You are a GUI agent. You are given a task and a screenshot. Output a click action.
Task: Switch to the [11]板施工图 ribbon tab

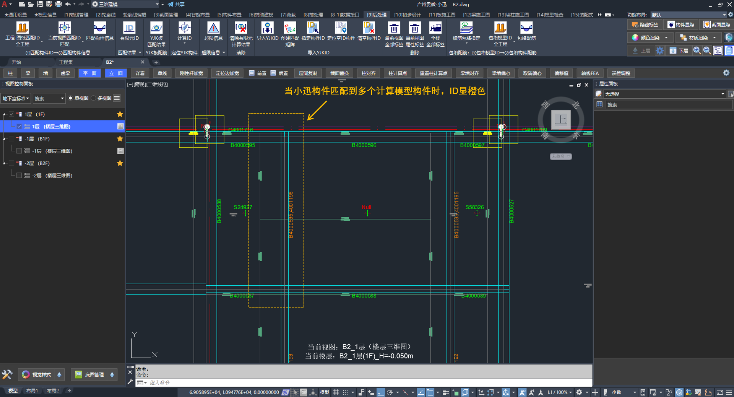click(442, 15)
